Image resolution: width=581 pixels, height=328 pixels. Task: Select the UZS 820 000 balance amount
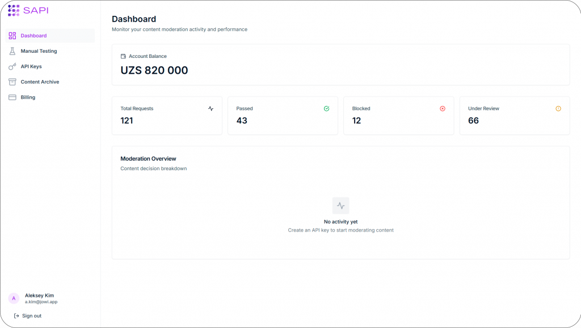tap(154, 70)
